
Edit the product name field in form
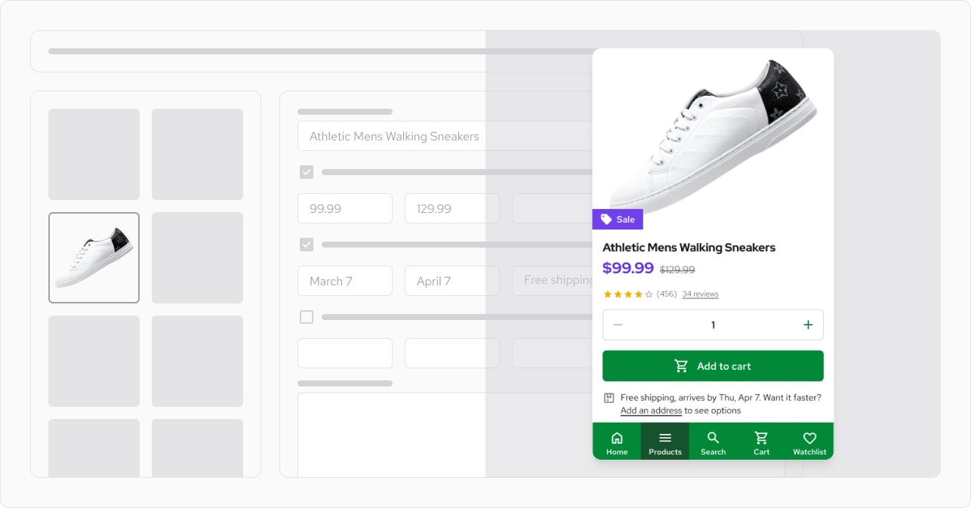pos(445,137)
